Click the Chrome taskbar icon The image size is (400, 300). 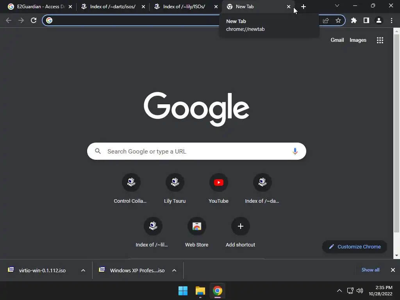tap(218, 291)
